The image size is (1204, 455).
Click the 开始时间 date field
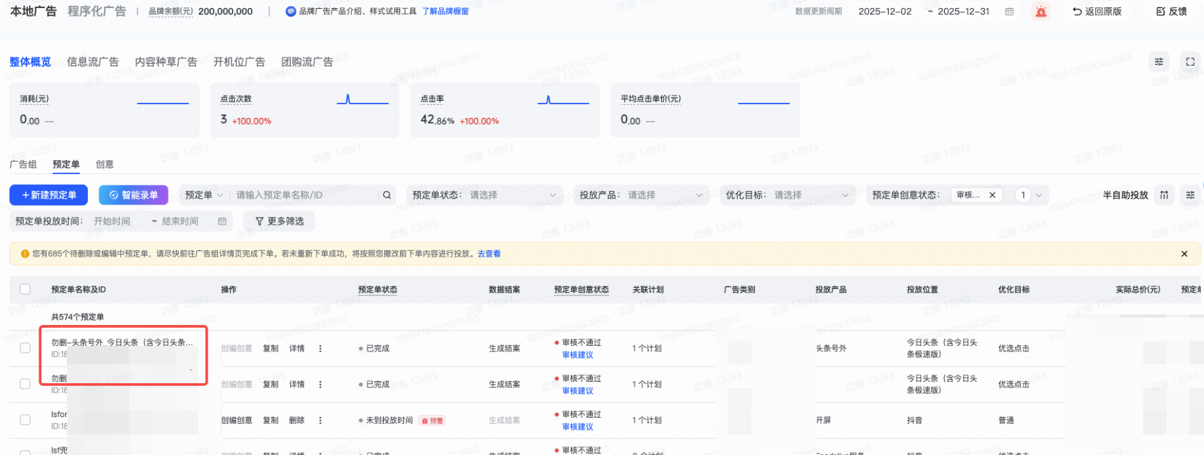[112, 221]
